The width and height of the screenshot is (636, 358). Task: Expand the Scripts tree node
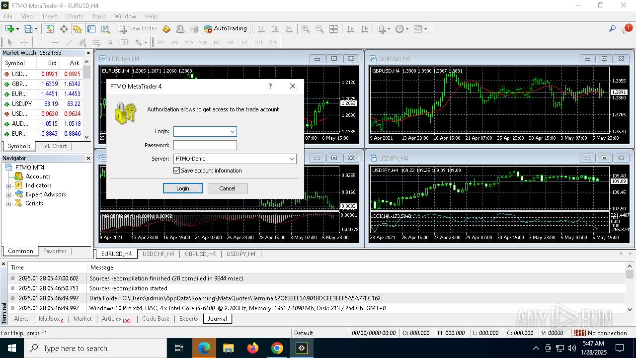click(8, 203)
